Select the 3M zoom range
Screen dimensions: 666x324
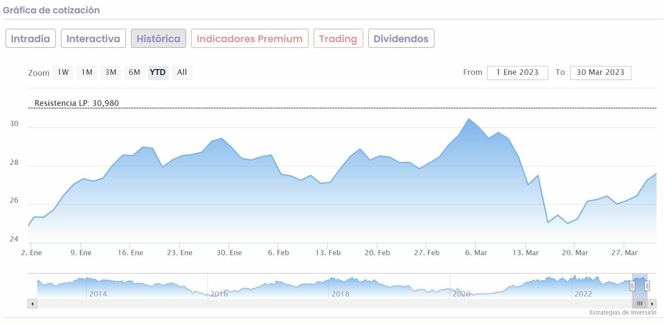pyautogui.click(x=111, y=72)
